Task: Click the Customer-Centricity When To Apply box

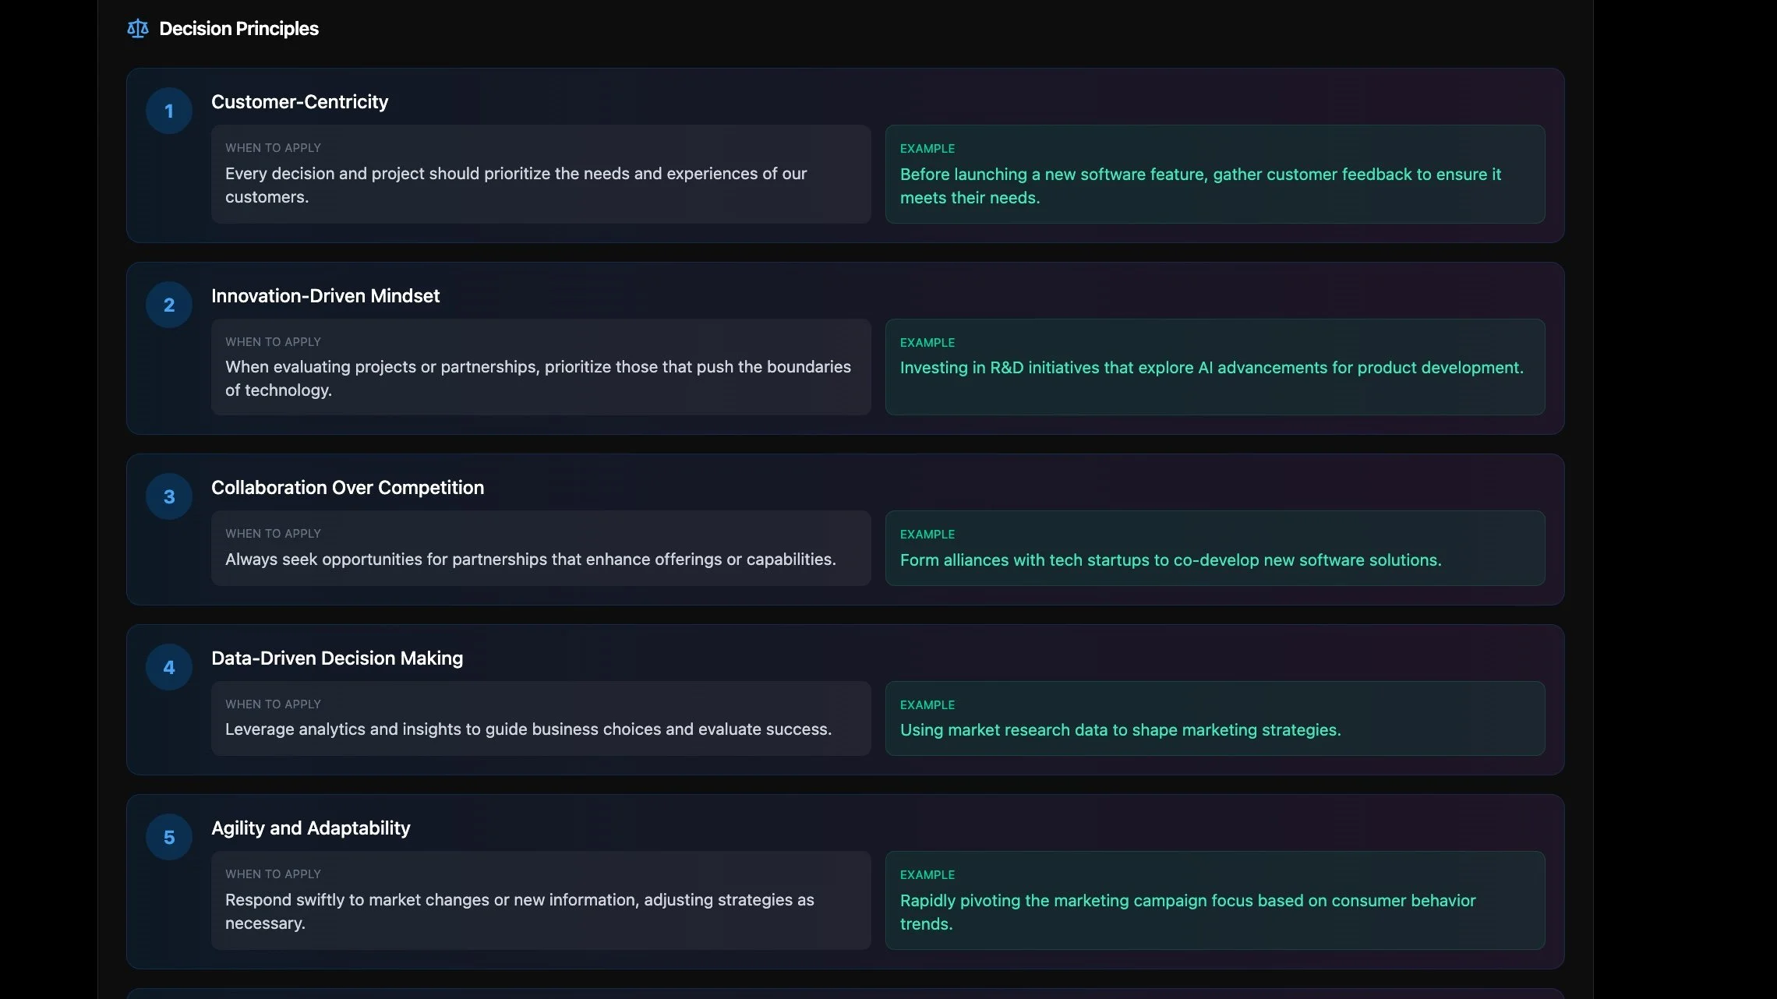Action: (x=540, y=175)
